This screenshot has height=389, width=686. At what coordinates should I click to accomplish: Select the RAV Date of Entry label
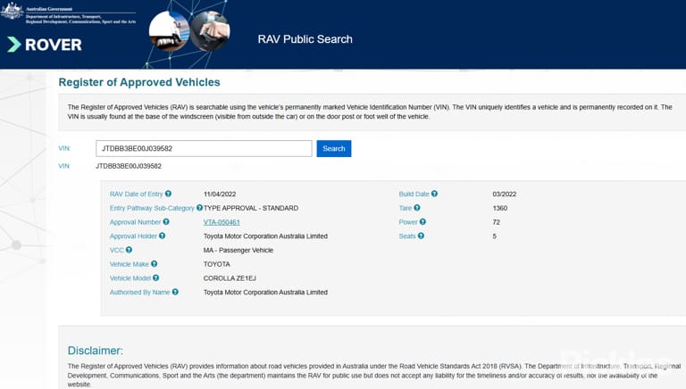click(x=136, y=194)
